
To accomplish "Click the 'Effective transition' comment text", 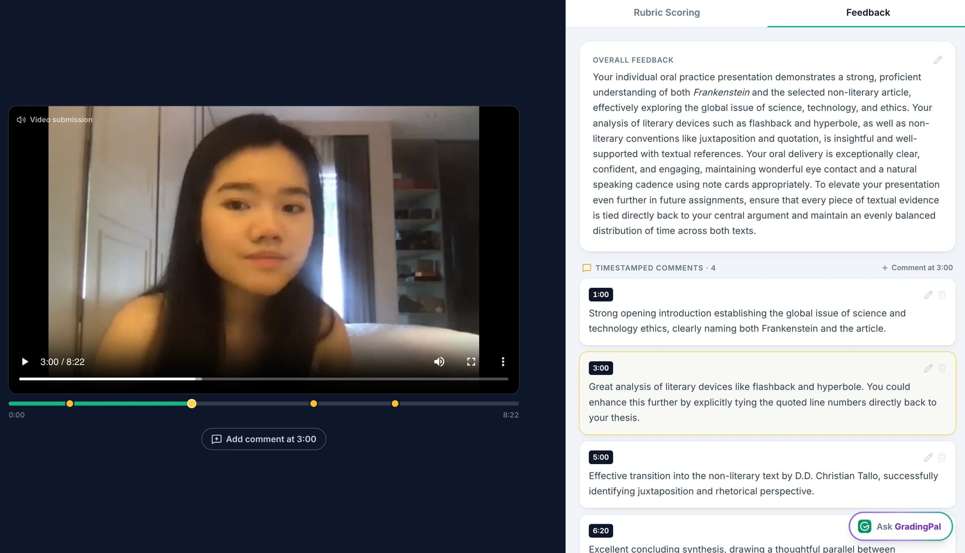I will tap(763, 483).
